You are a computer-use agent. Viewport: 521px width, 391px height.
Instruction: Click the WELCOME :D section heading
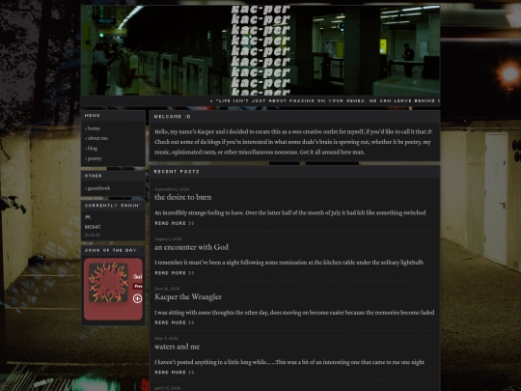[173, 117]
